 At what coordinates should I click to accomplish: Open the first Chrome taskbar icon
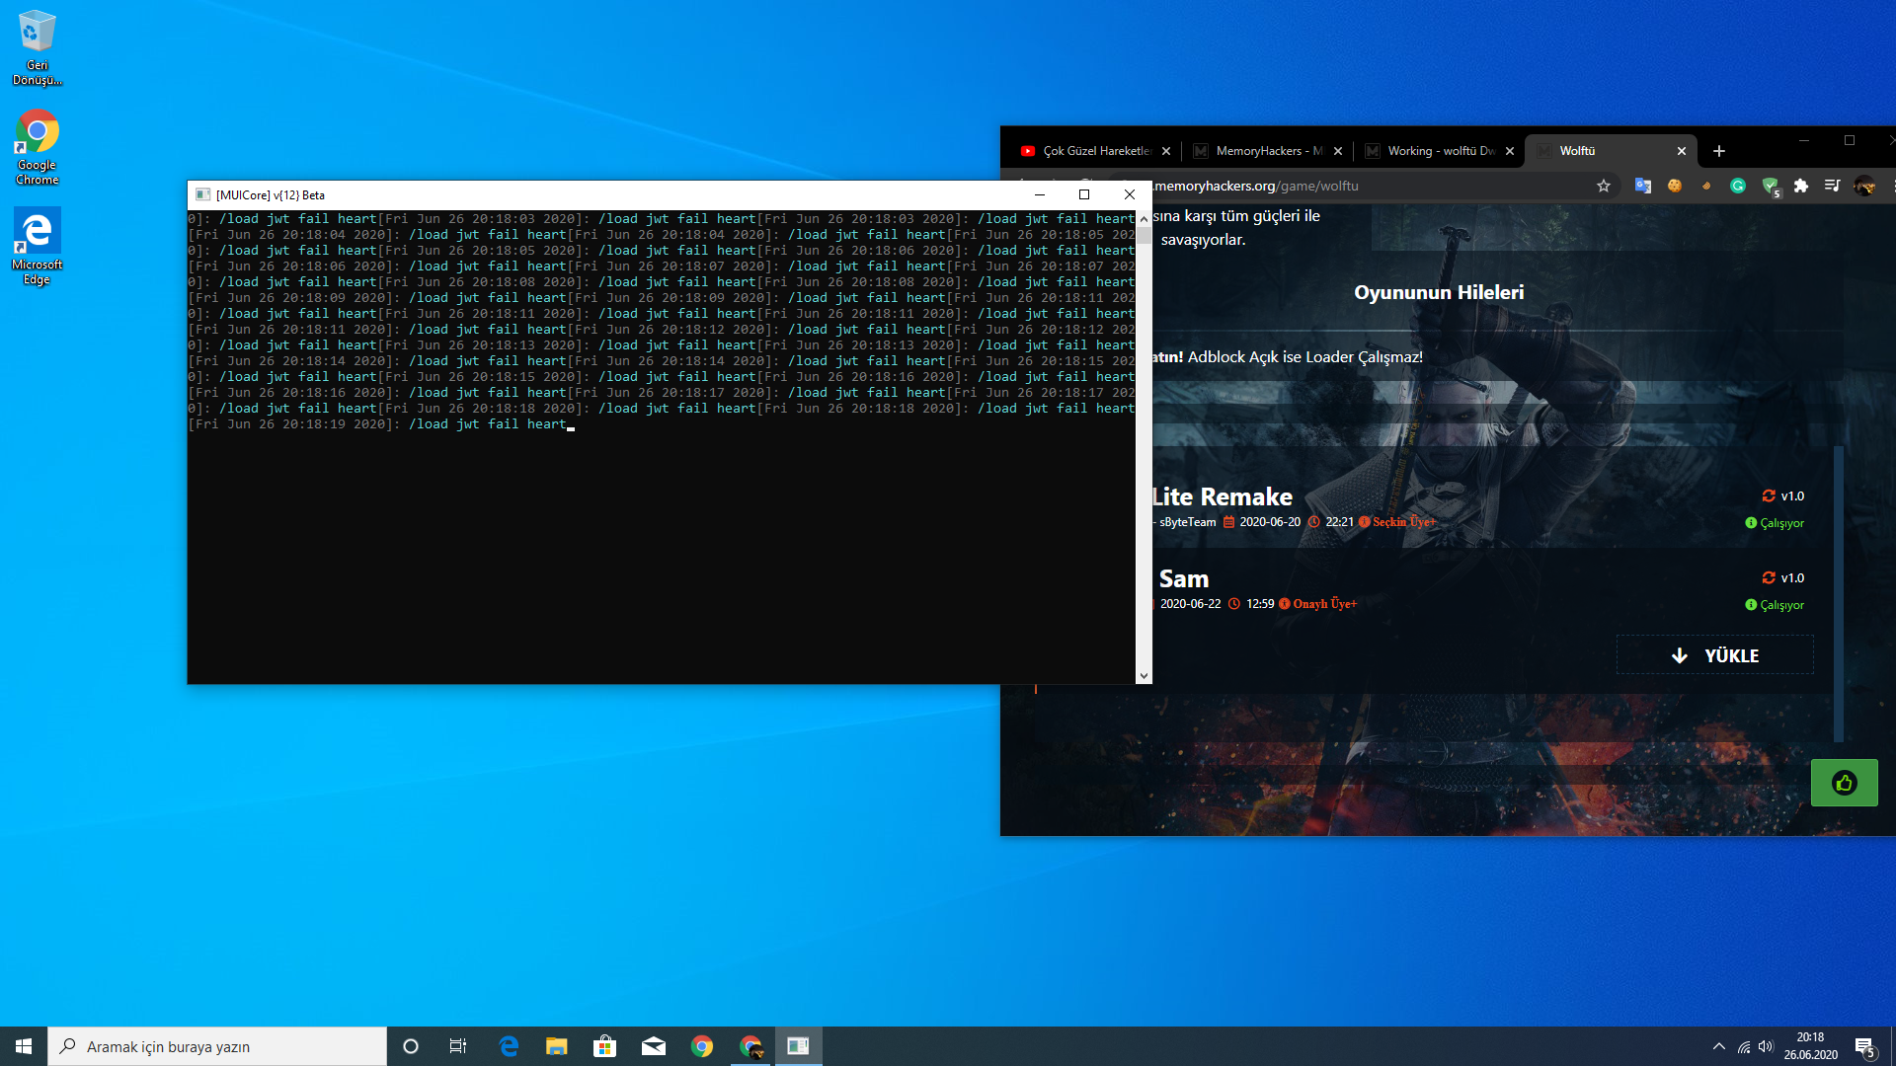tap(702, 1046)
